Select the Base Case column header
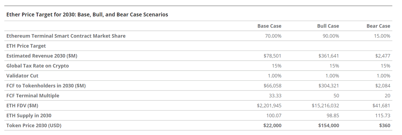Screen dimensions: 402x135 pos(269,26)
